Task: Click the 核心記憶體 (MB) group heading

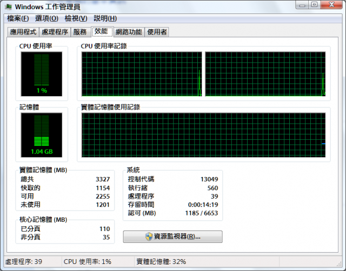Action: 43,220
